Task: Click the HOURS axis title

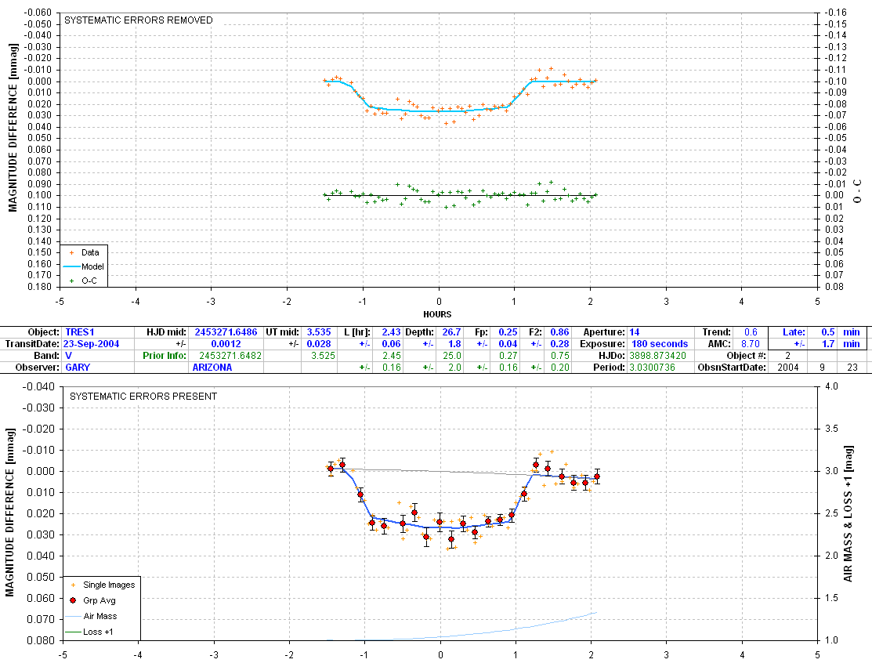Action: coord(437,314)
